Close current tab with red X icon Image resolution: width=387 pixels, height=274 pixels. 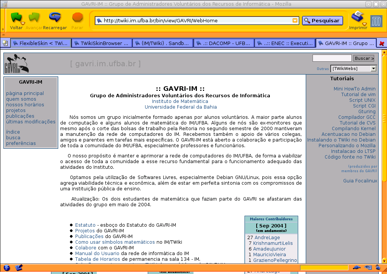point(382,44)
